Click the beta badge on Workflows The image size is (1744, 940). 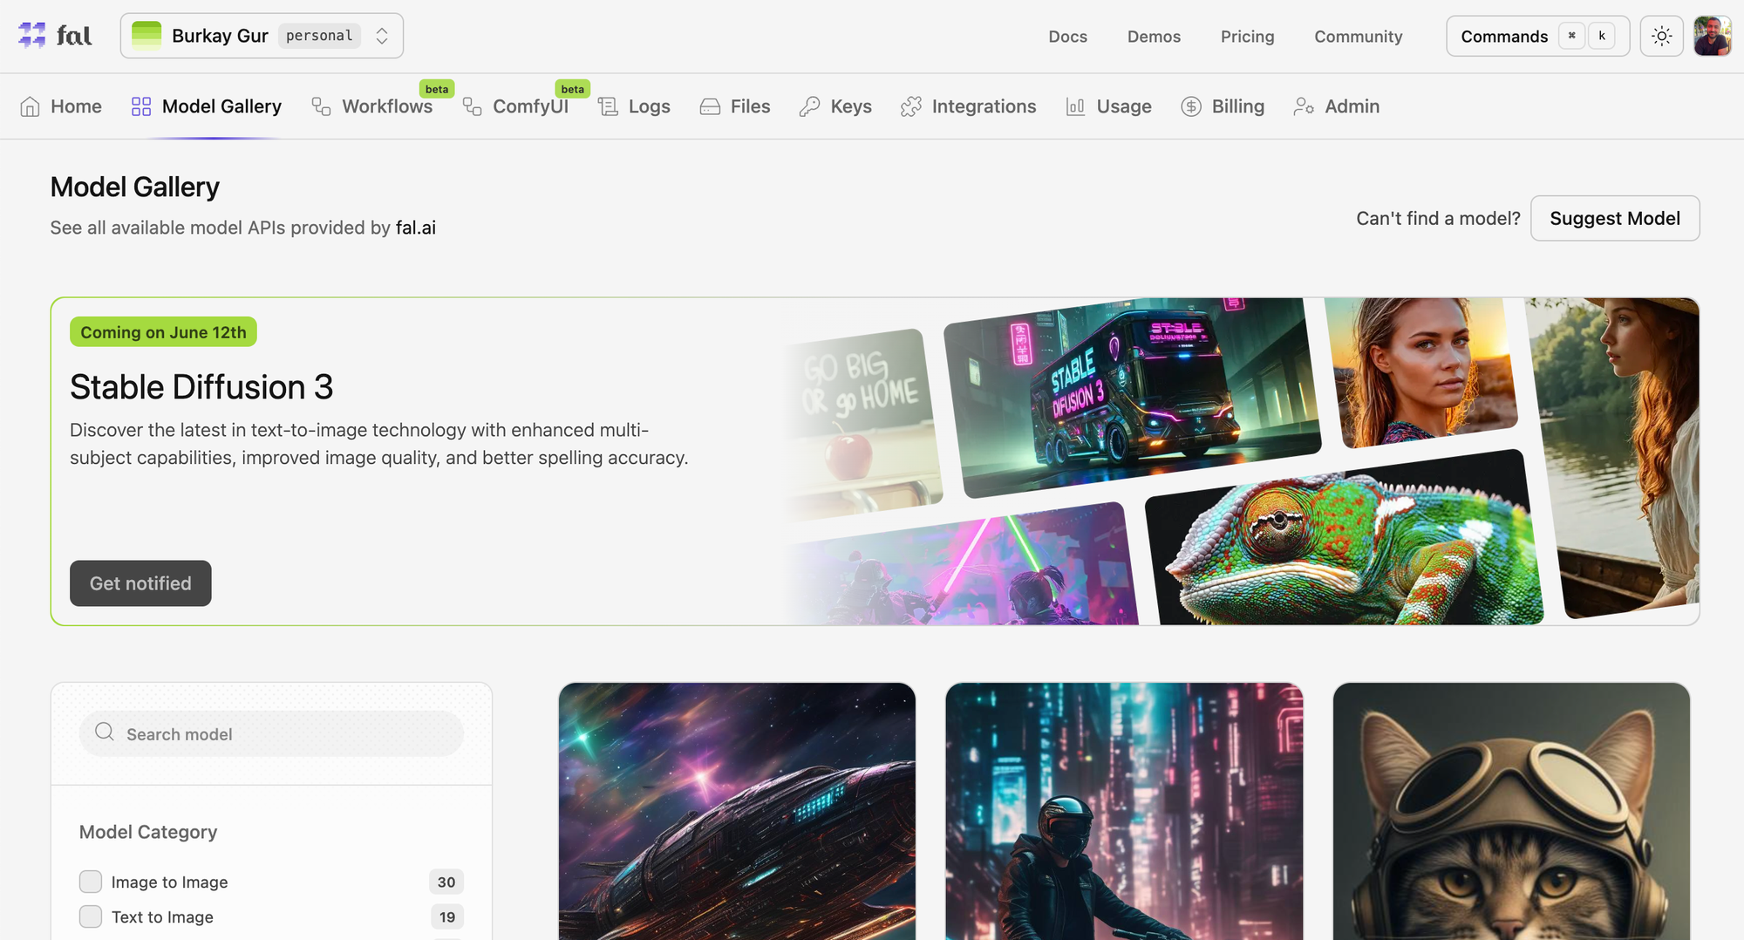(437, 89)
